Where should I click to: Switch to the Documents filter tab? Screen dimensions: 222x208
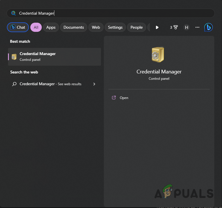point(74,27)
